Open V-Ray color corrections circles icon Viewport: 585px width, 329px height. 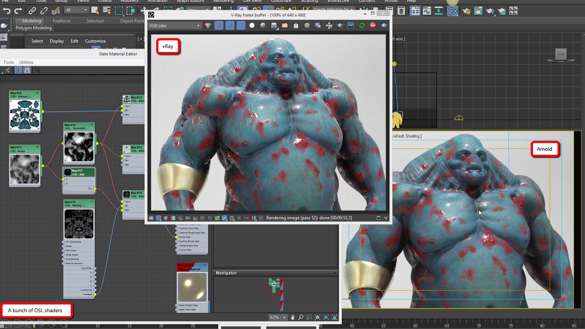[208, 26]
